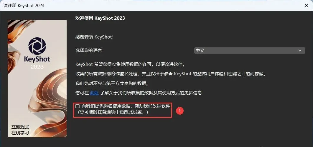Click the 欢迎使用 KeyShot 2023 heading
313x147 pixels.
click(100, 18)
